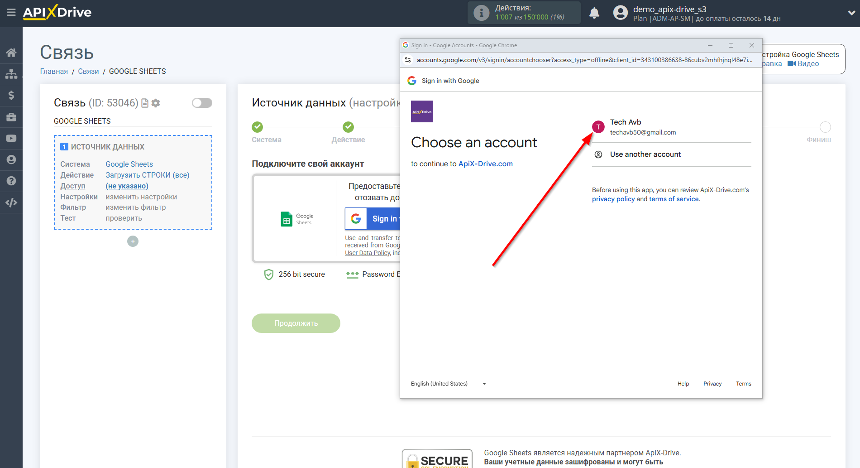Image resolution: width=860 pixels, height=468 pixels.
Task: Toggle the connection enable switch
Action: [x=202, y=103]
